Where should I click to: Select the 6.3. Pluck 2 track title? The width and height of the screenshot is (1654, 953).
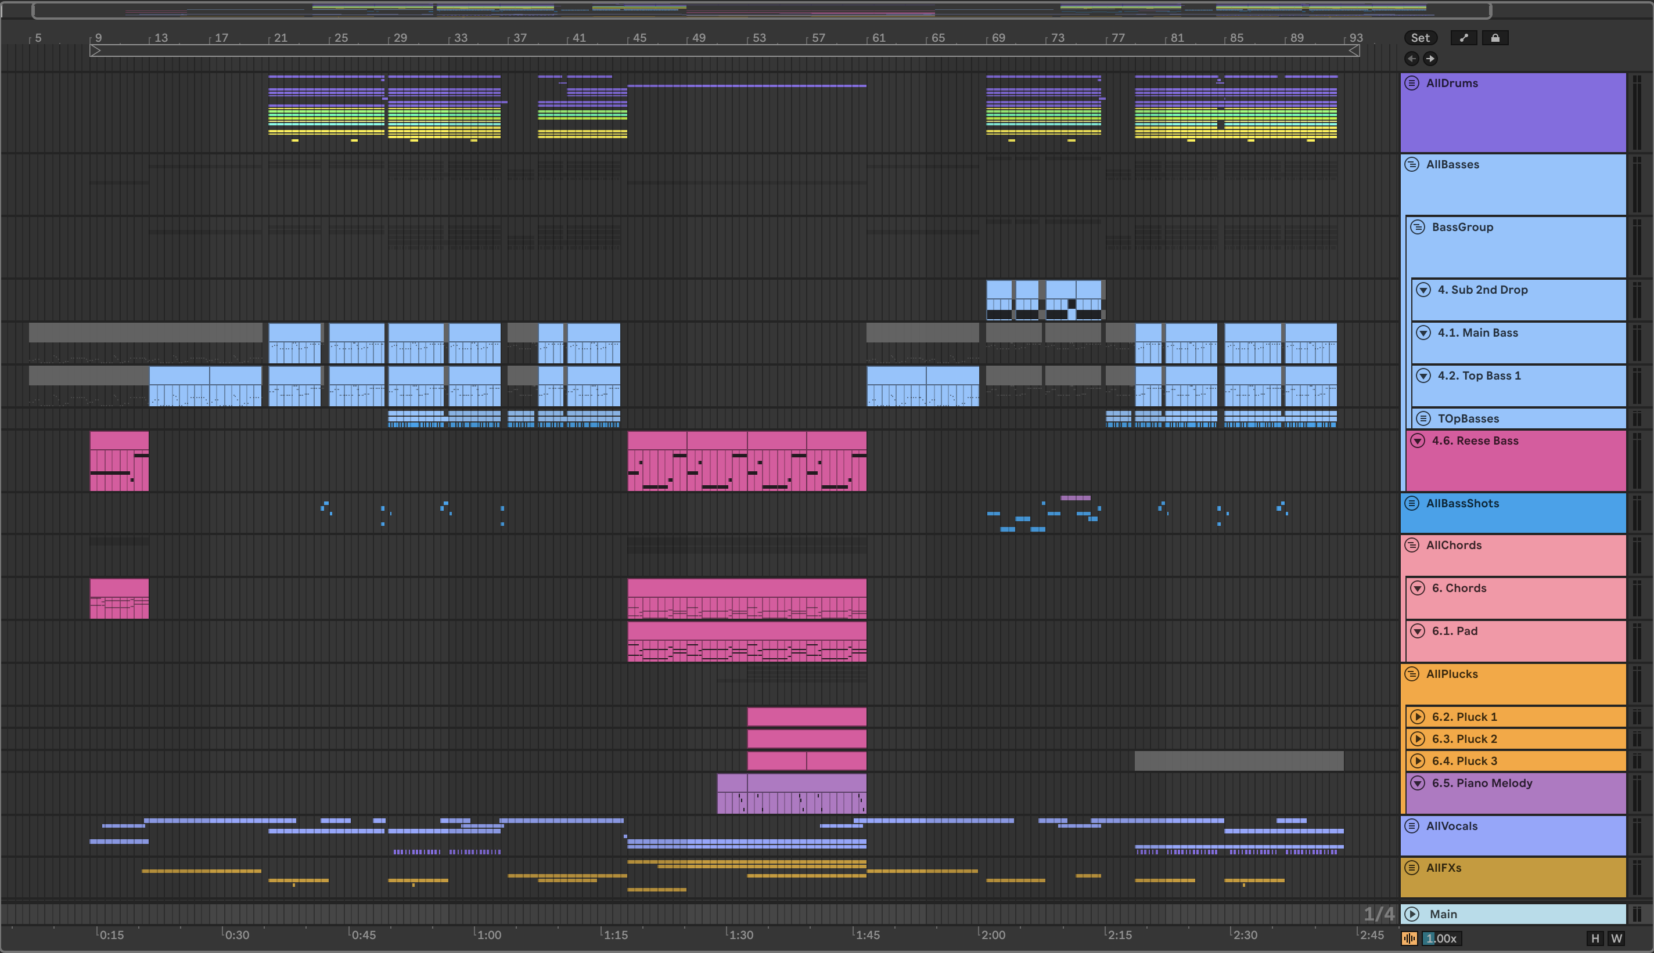(1464, 739)
